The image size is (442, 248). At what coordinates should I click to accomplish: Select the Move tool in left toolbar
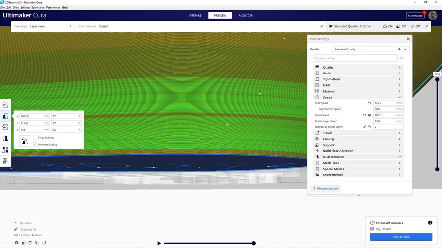[x=6, y=105]
